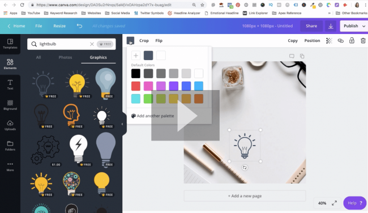Viewport: 368px width, 213px height.
Task: Go back Home
Action: point(16,26)
